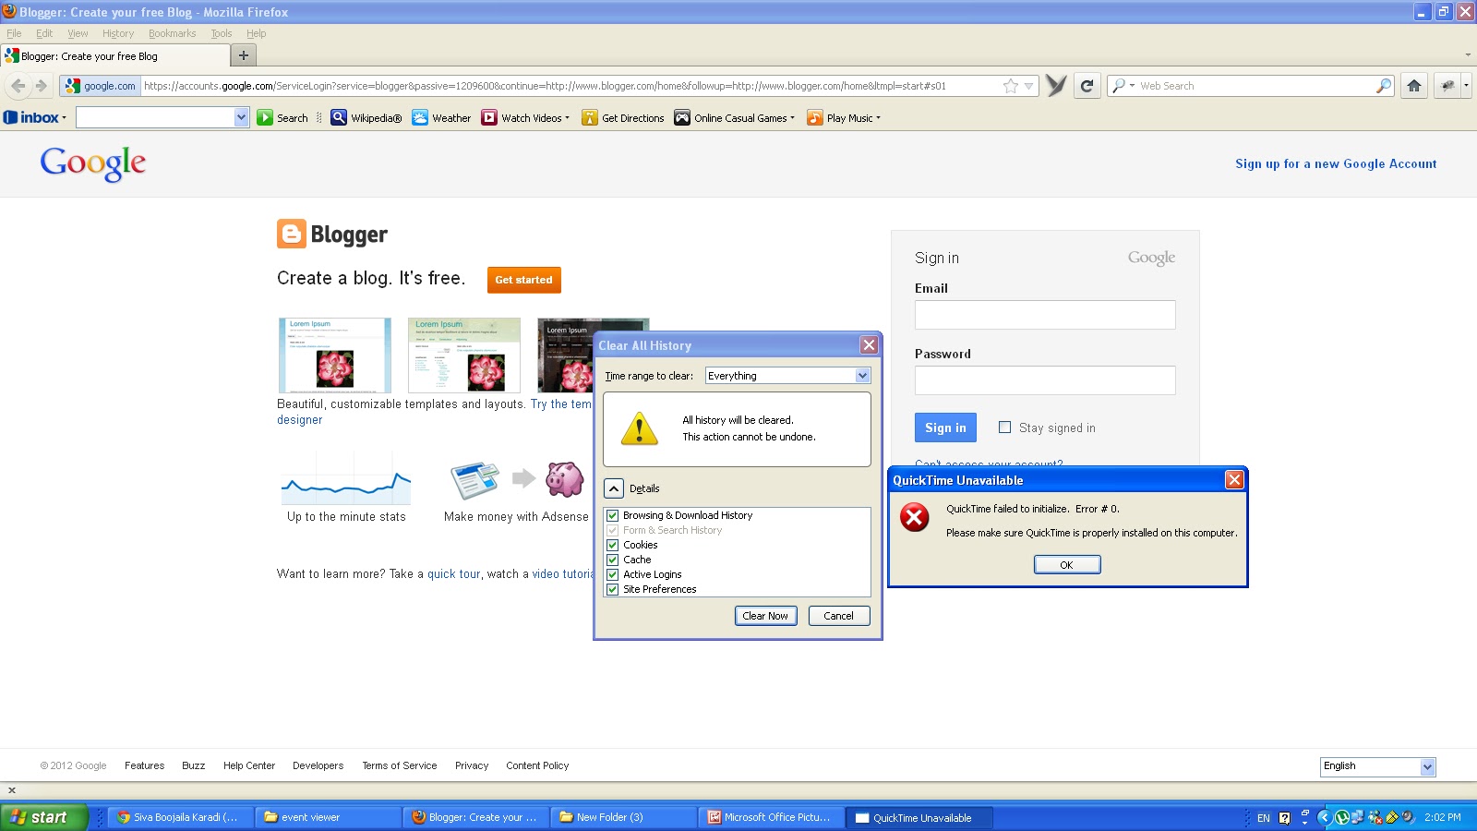This screenshot has height=831, width=1477.
Task: Click the Google logo in page header
Action: 93,164
